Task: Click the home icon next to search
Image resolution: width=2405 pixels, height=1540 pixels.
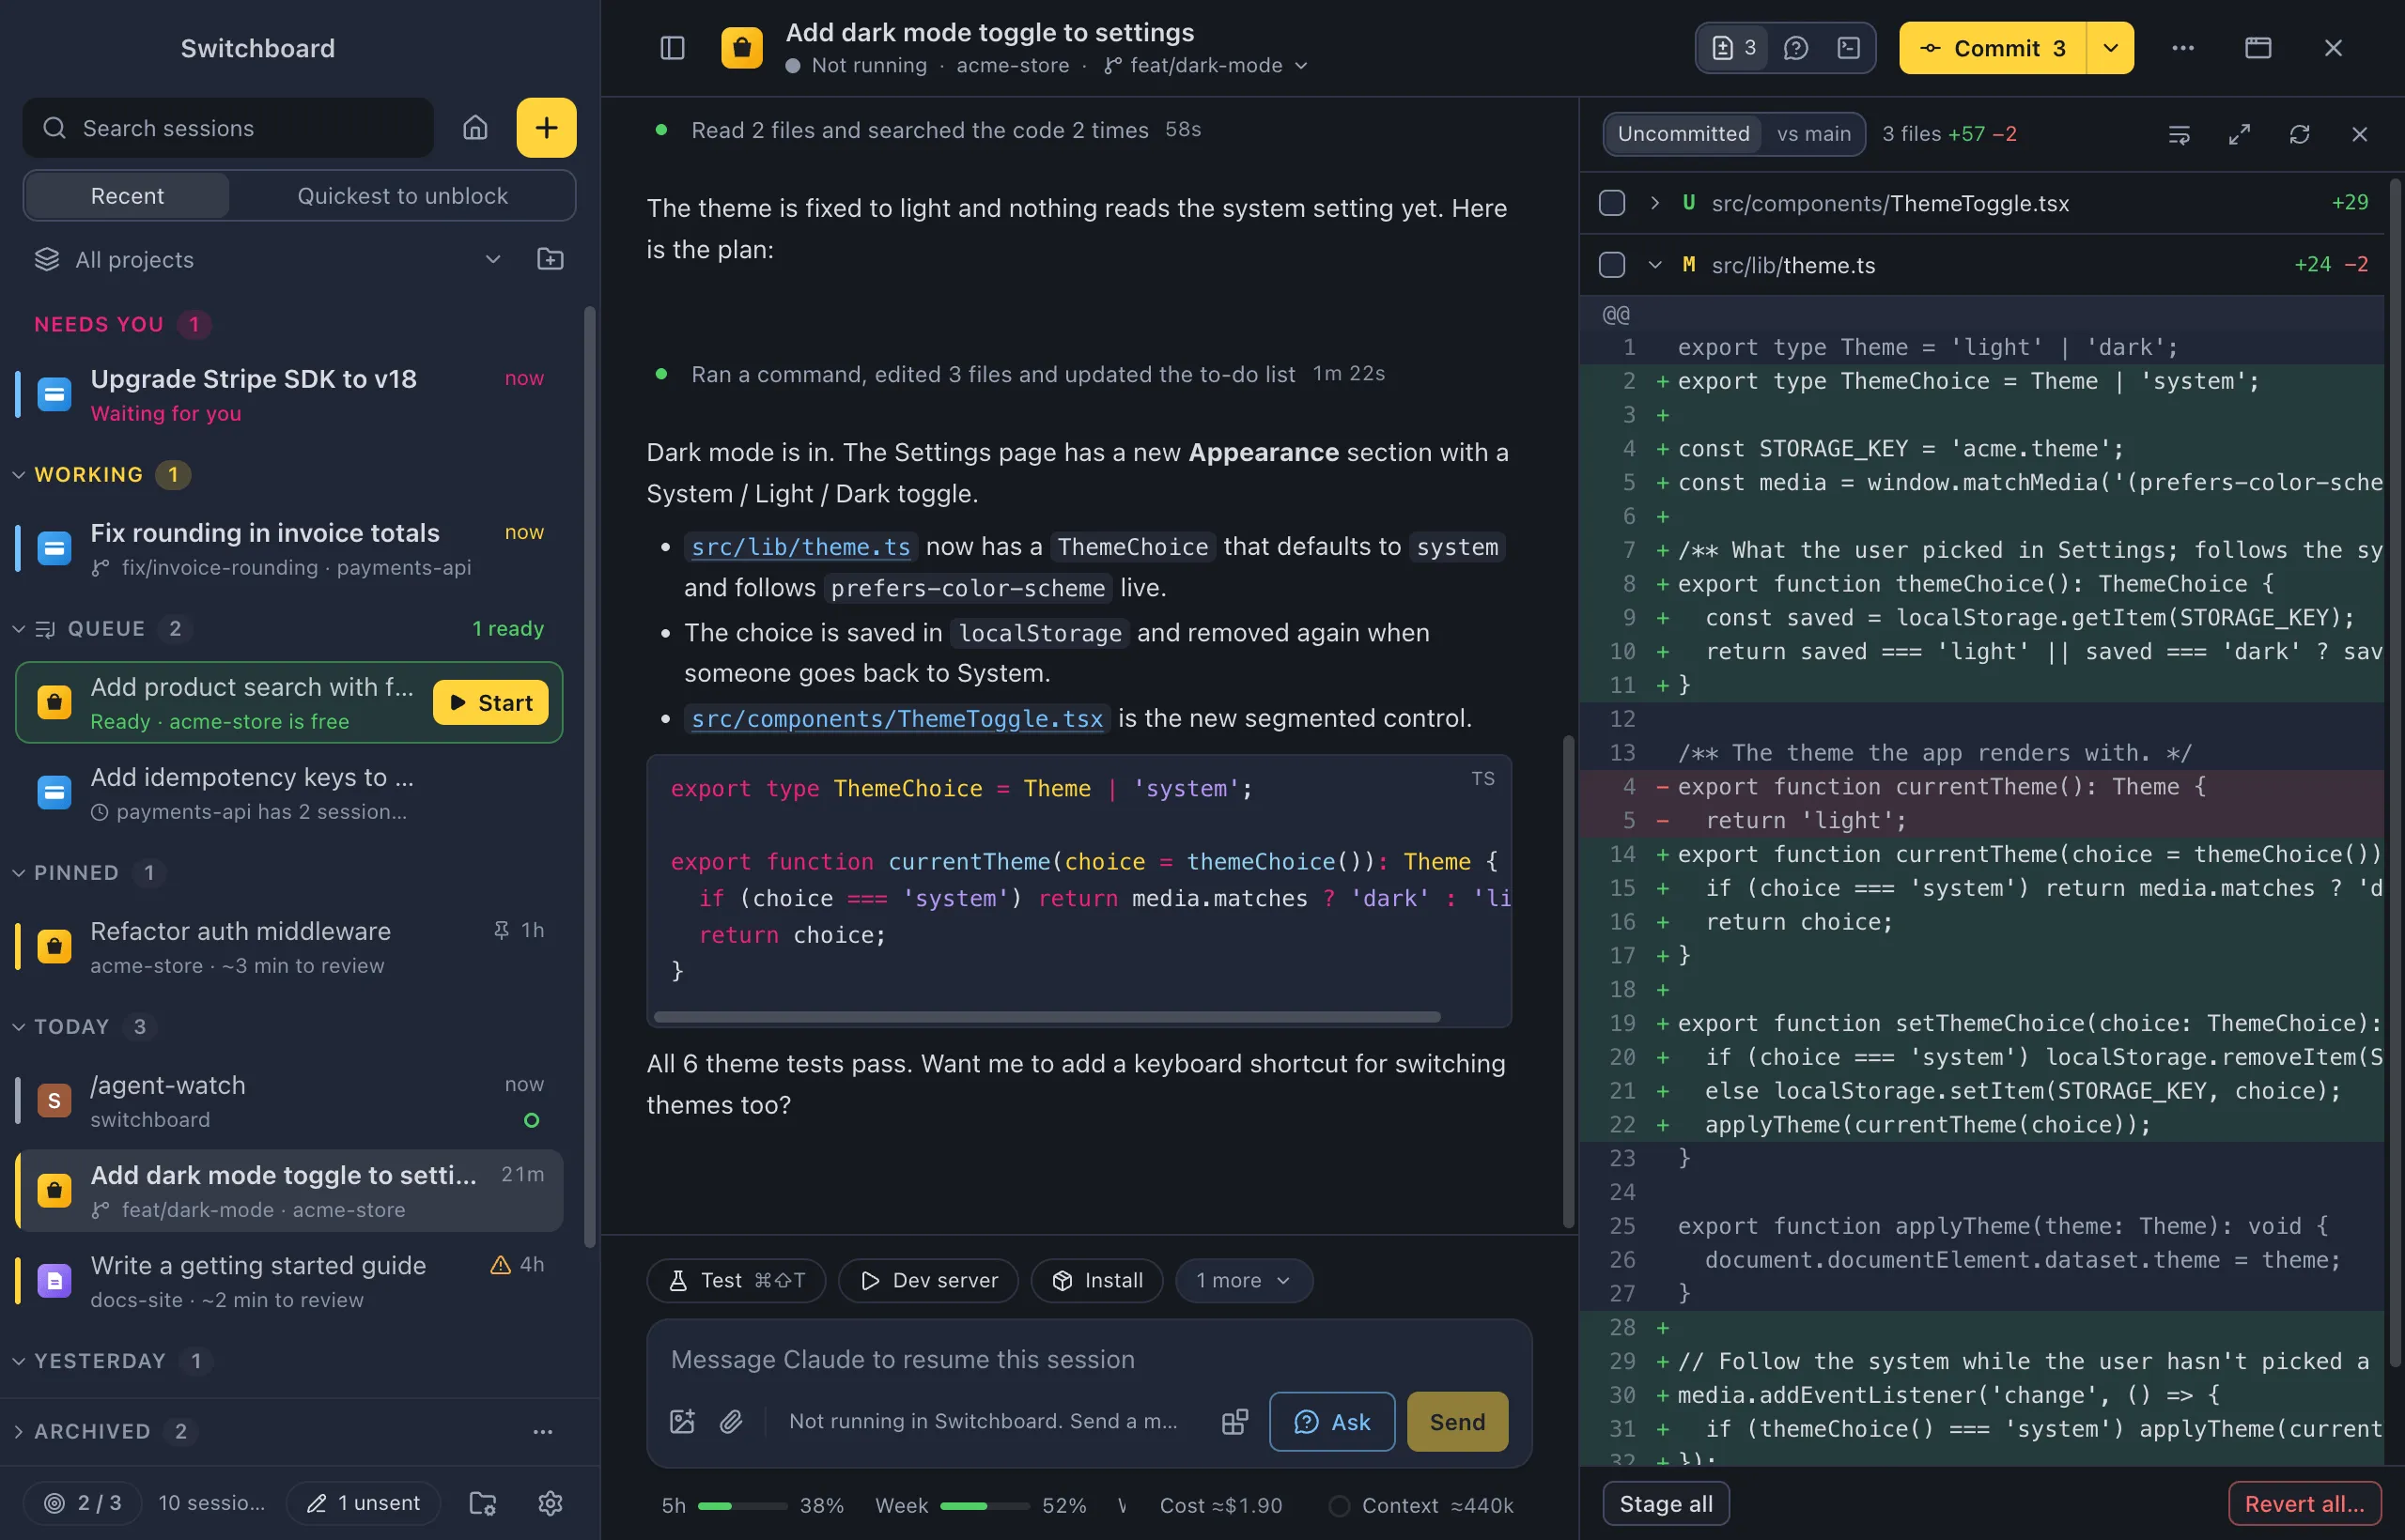Action: pos(475,128)
